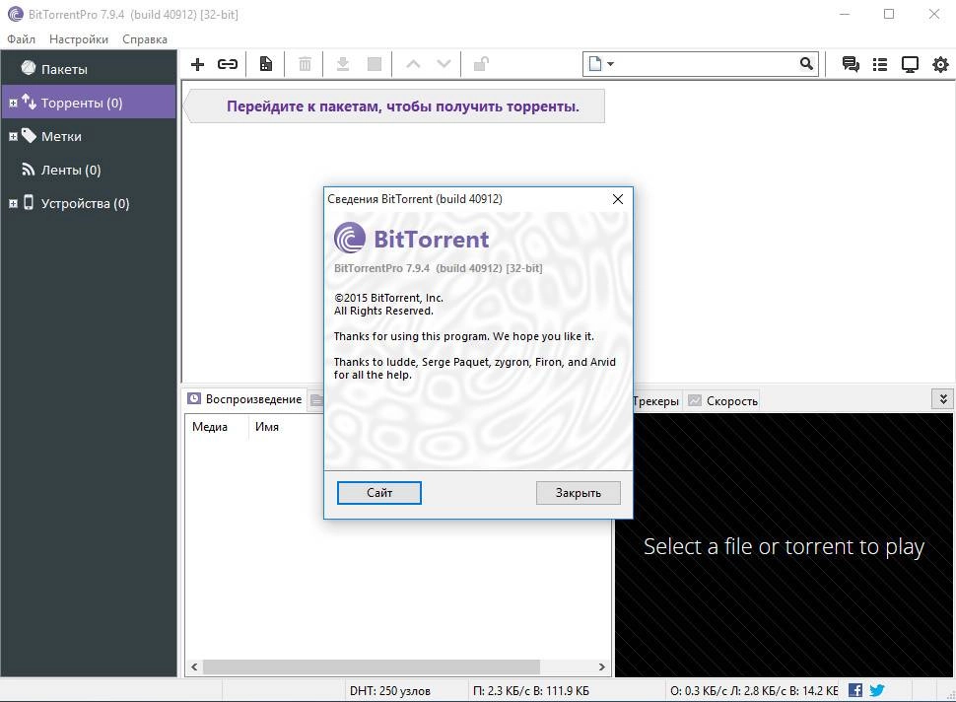956x702 pixels.
Task: Open Twitter bird icon in status bar
Action: (877, 690)
